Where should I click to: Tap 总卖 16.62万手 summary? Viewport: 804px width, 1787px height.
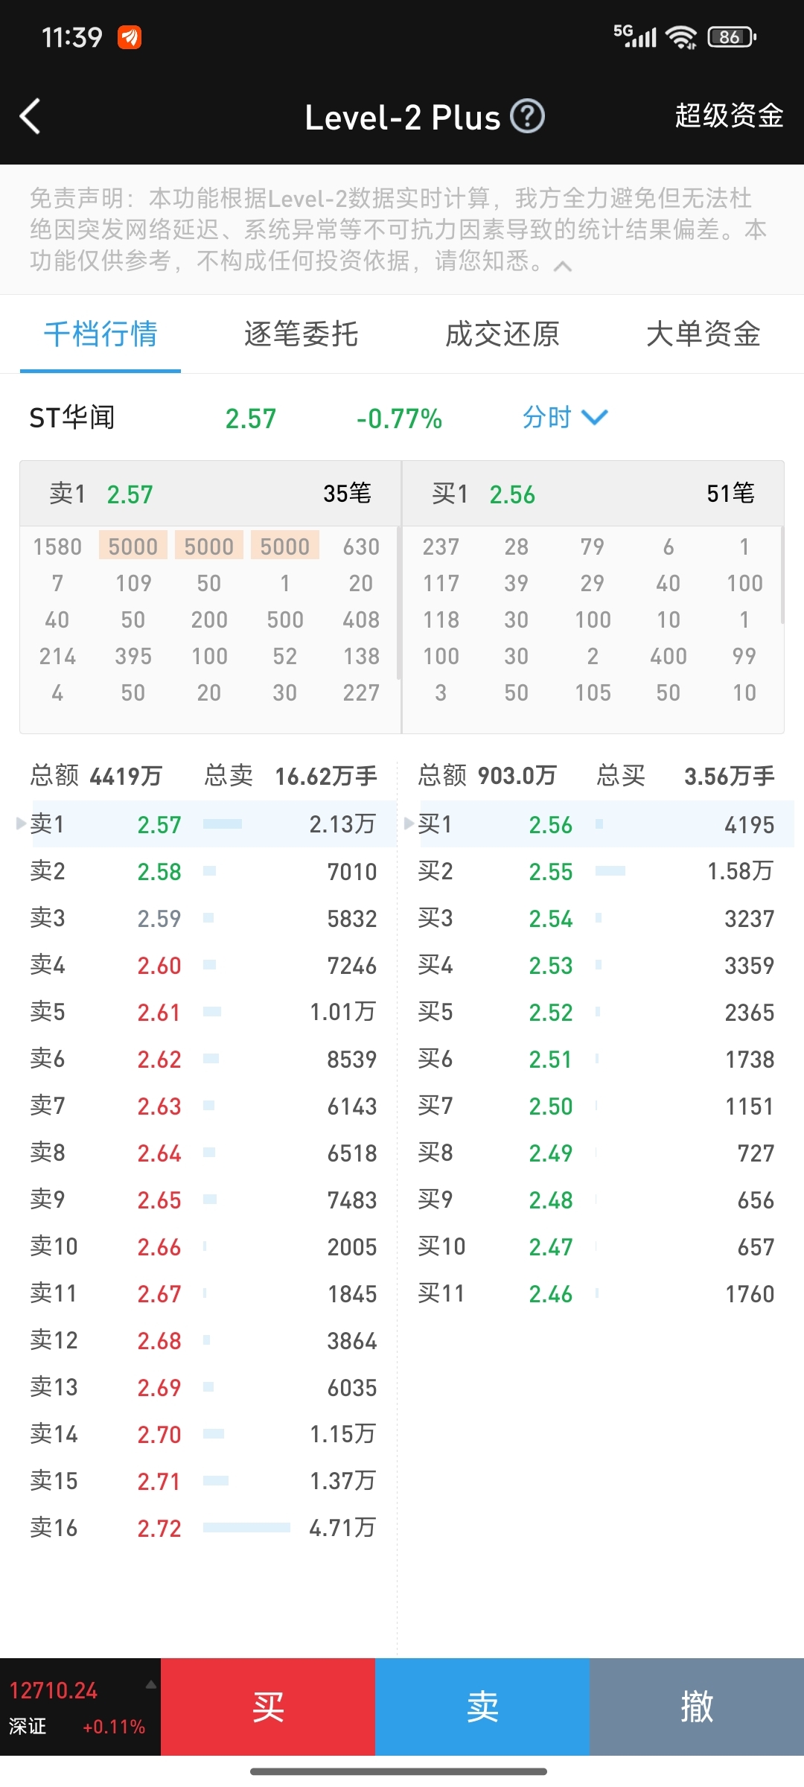click(290, 776)
